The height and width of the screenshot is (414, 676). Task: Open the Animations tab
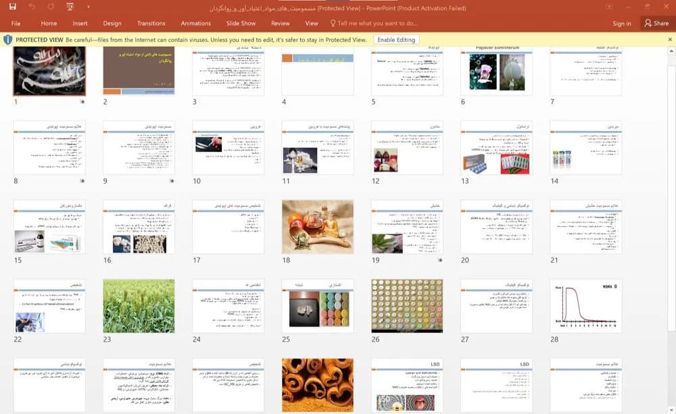pos(196,23)
